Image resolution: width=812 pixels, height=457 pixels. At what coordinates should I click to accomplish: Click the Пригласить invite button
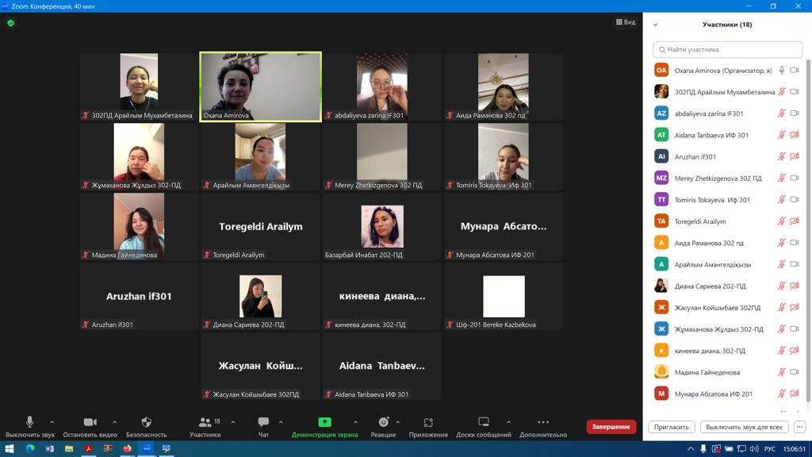(x=672, y=427)
